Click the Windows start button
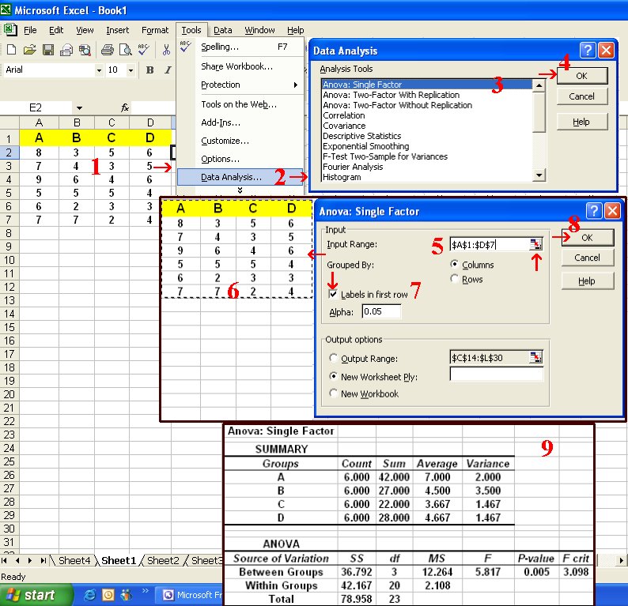This screenshot has height=606, width=628. [x=37, y=595]
